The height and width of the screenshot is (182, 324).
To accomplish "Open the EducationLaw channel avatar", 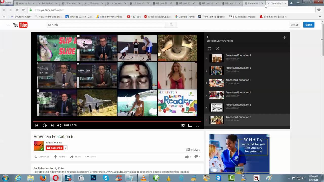I will pyautogui.click(x=39, y=146).
